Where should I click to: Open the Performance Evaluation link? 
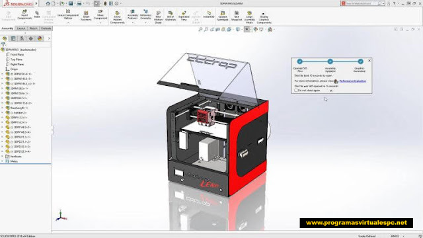[352, 81]
